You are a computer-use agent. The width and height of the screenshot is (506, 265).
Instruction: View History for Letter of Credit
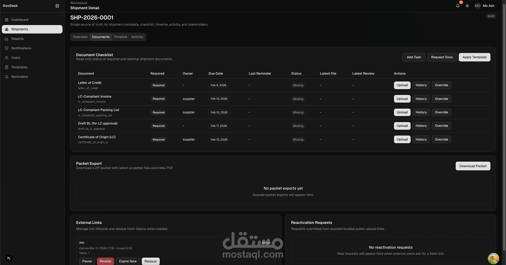coord(421,85)
